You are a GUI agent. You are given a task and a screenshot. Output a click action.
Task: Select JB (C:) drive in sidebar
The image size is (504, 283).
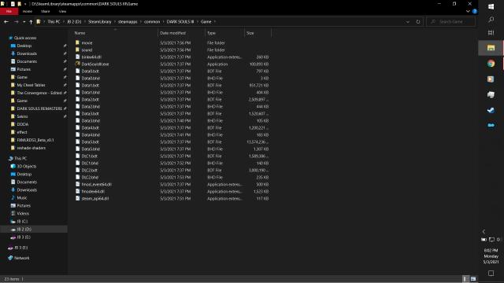(x=19, y=222)
